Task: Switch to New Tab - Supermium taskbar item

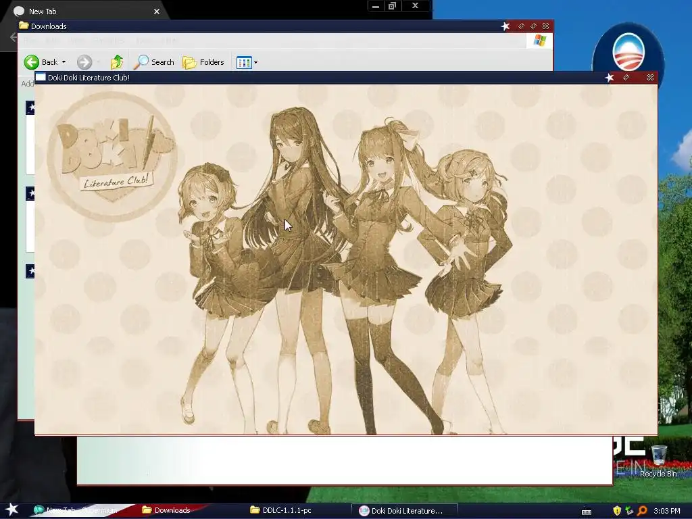Action: click(x=82, y=510)
